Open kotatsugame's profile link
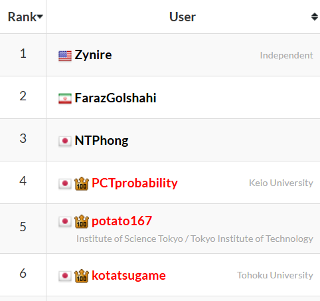This screenshot has width=320, height=301. pyautogui.click(x=129, y=276)
